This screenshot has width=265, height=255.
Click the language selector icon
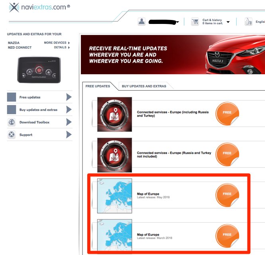248,22
